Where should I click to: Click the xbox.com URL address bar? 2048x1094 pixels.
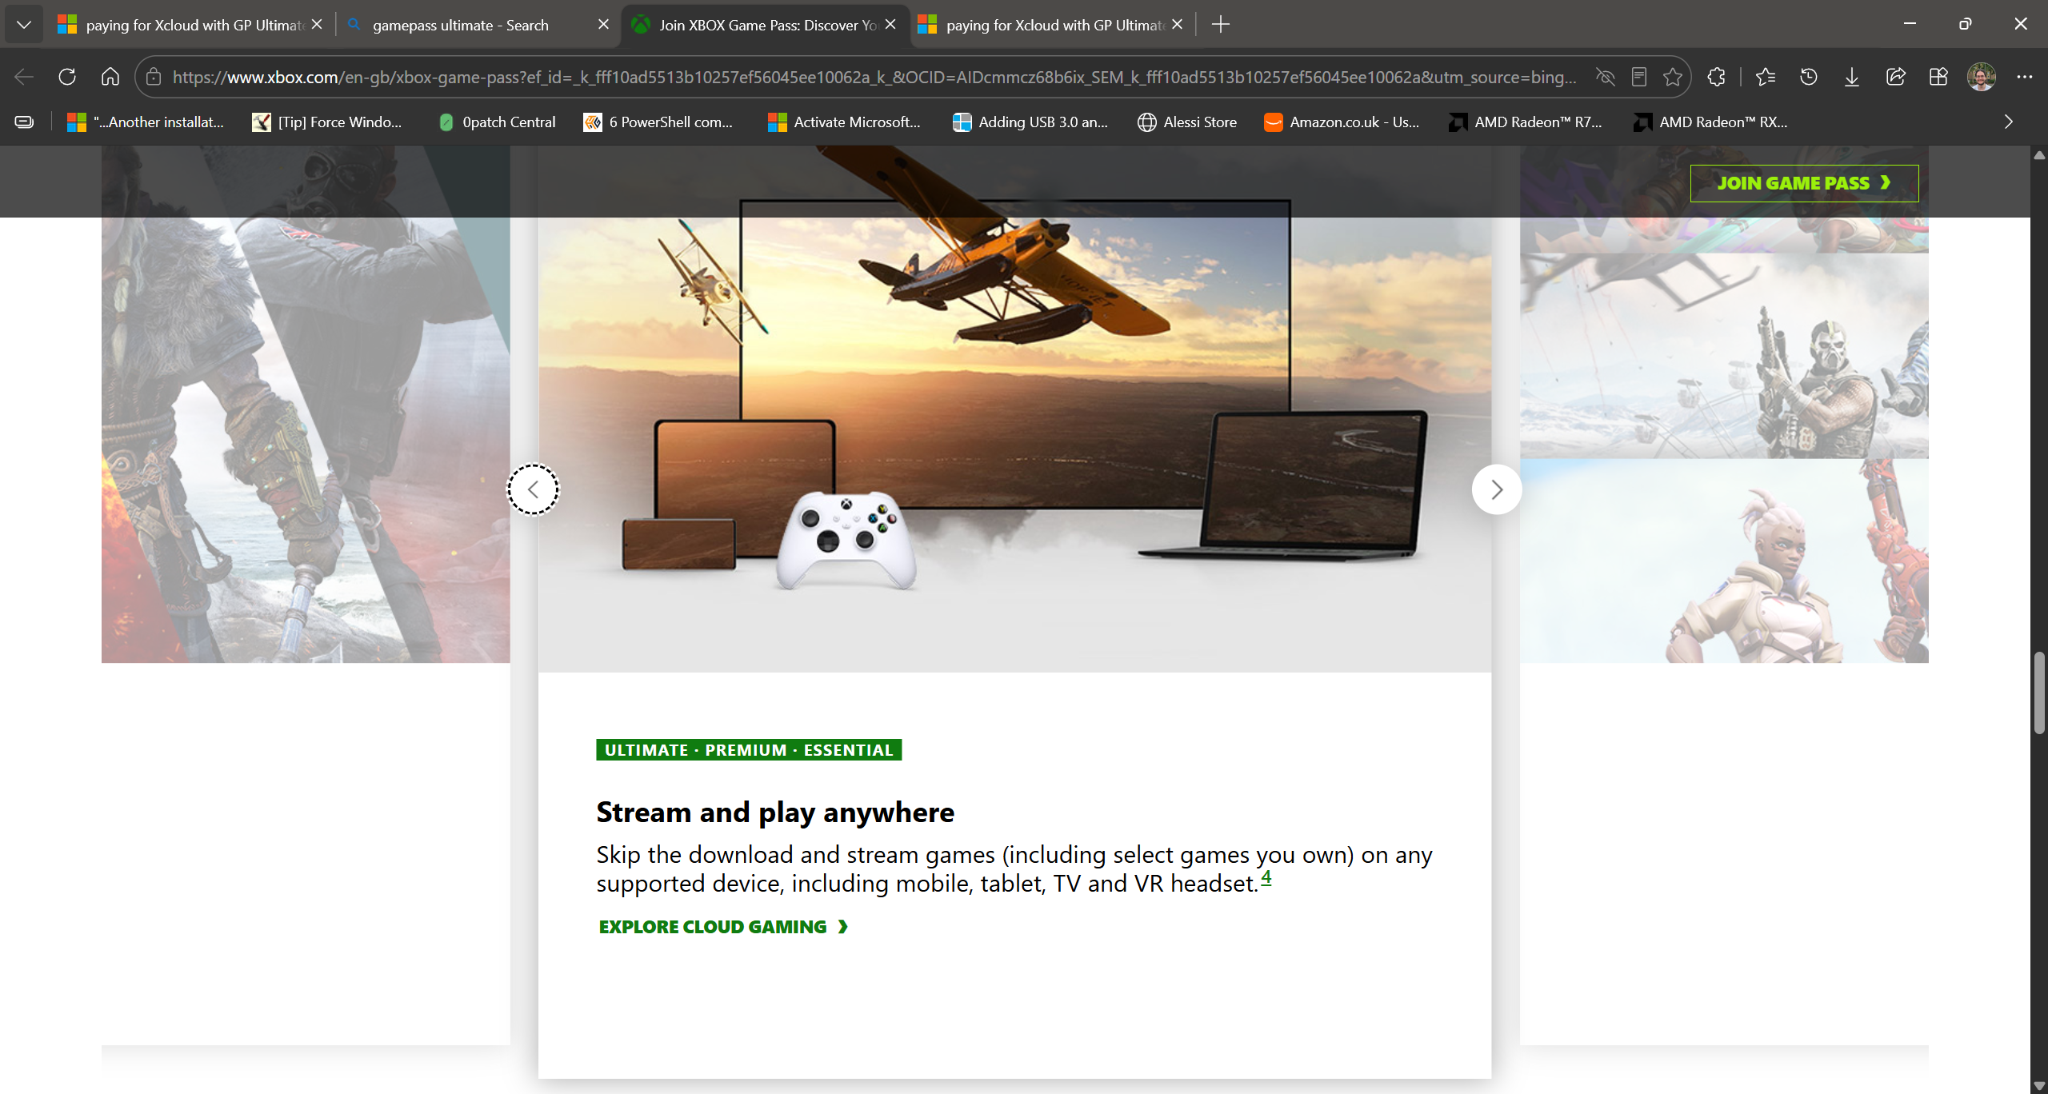point(874,77)
